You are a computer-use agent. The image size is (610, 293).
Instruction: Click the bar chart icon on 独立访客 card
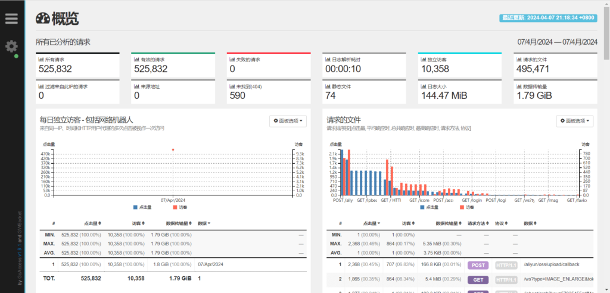422,60
